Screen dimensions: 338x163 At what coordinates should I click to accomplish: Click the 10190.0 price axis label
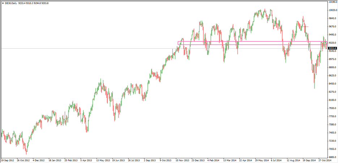pyautogui.click(x=333, y=2)
